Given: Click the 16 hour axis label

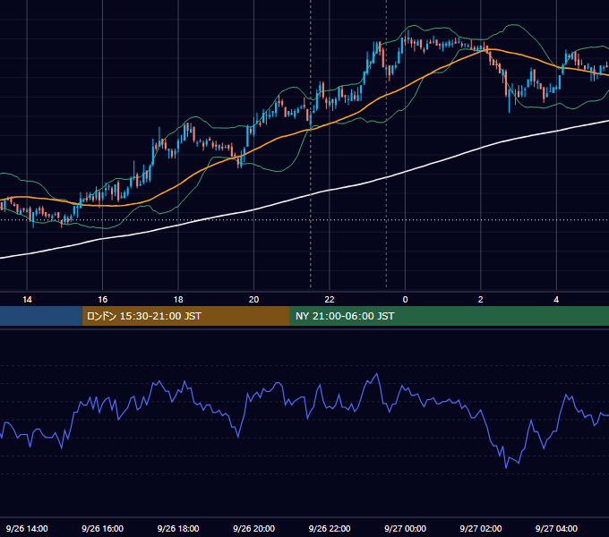Looking at the screenshot, I should [x=102, y=300].
